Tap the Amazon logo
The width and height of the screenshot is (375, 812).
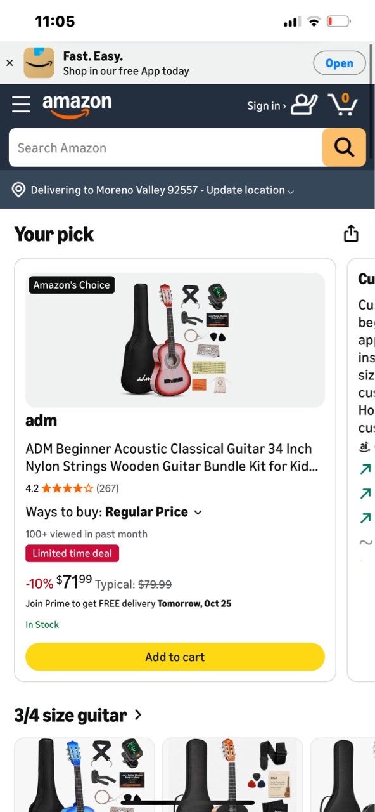(x=77, y=106)
